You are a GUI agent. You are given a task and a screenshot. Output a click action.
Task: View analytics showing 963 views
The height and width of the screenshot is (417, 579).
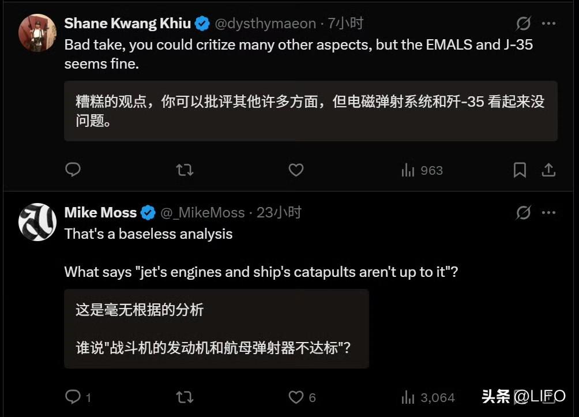point(422,170)
